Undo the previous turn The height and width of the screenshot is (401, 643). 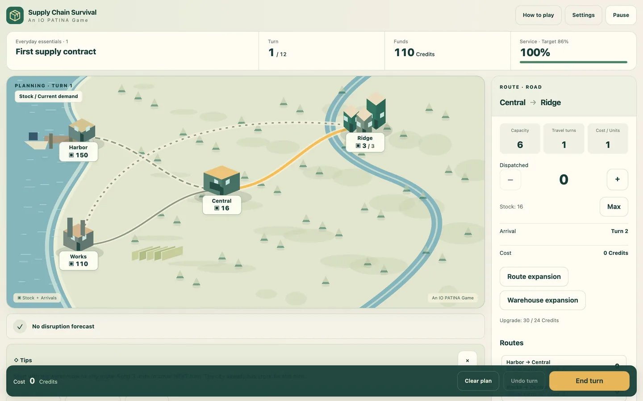click(x=524, y=381)
